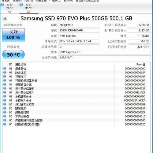Select raw value 000000000012F
The height and width of the screenshot is (153, 153).
pyautogui.click(x=135, y=73)
